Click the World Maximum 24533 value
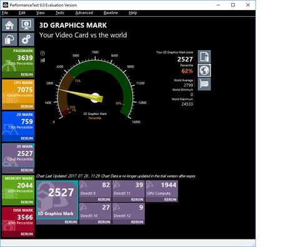The width and height of the screenshot is (300, 247). click(x=187, y=104)
